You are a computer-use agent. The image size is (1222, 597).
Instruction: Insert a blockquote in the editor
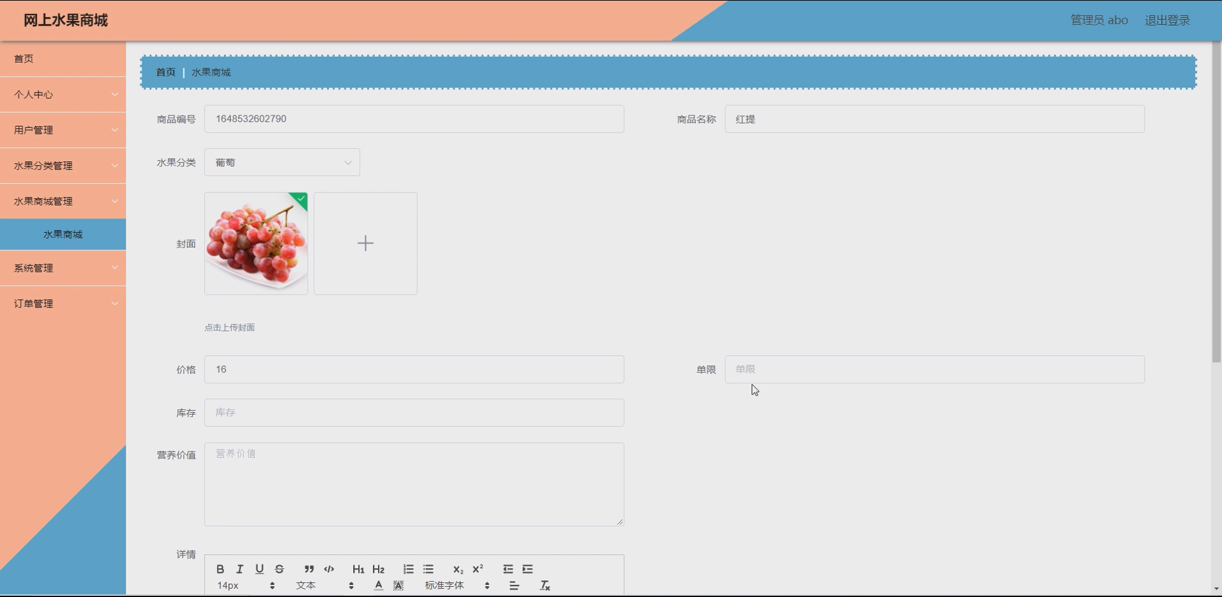tap(309, 569)
